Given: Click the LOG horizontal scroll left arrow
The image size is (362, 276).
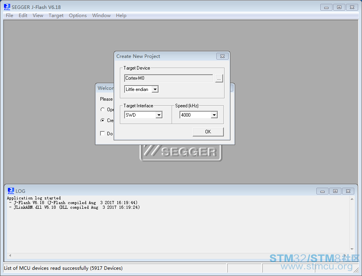Looking at the screenshot, I should pyautogui.click(x=10, y=255).
